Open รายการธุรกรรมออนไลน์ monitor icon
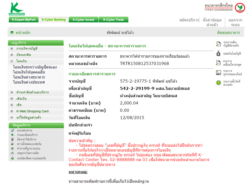The image size is (252, 185). [x=219, y=72]
